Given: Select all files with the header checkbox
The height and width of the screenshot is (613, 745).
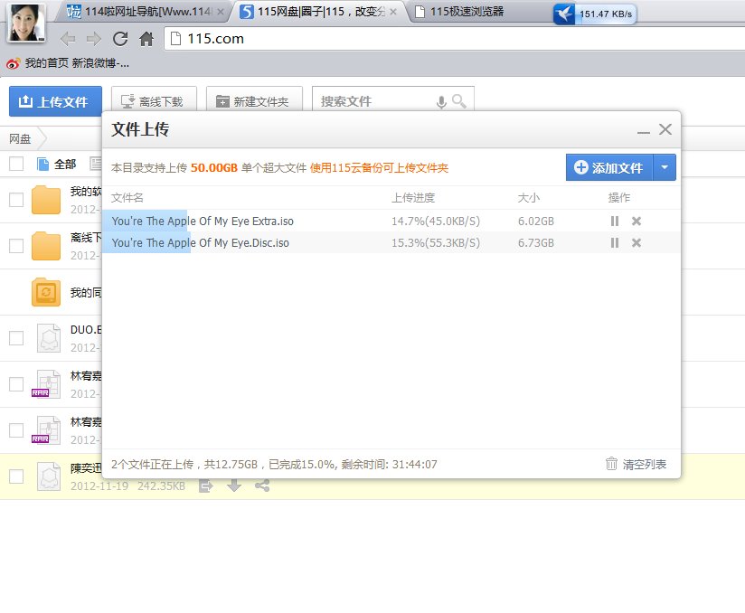Looking at the screenshot, I should [x=15, y=164].
